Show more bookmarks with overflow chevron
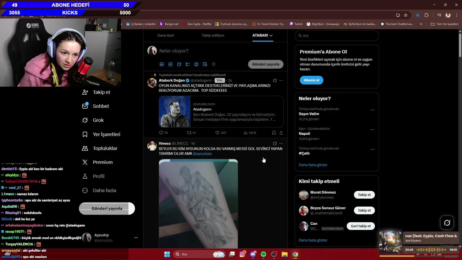 tap(421, 24)
